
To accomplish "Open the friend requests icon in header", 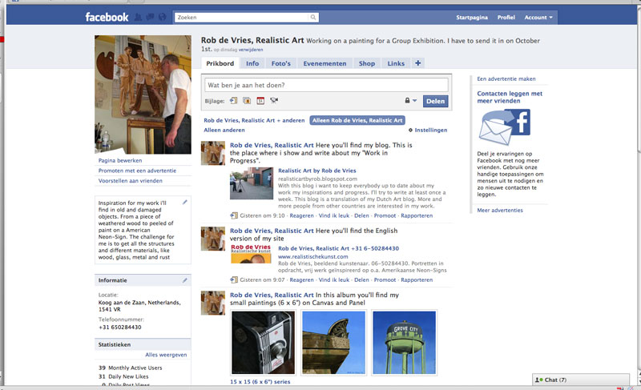I will tap(138, 17).
